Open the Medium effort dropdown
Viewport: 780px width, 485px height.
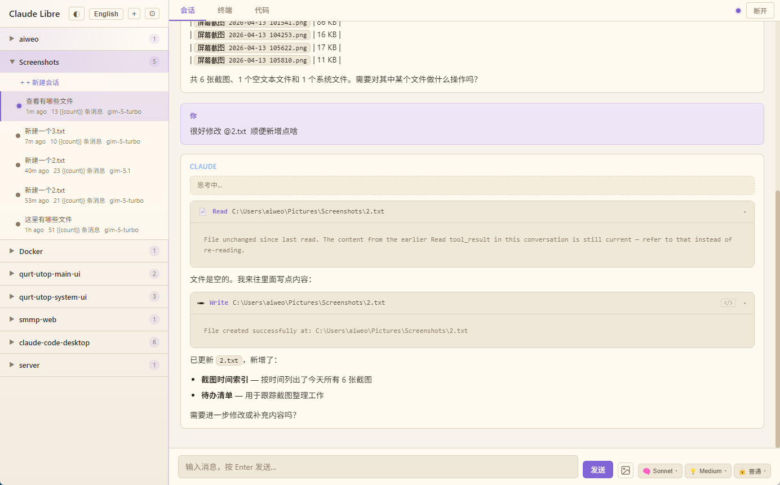click(x=708, y=471)
